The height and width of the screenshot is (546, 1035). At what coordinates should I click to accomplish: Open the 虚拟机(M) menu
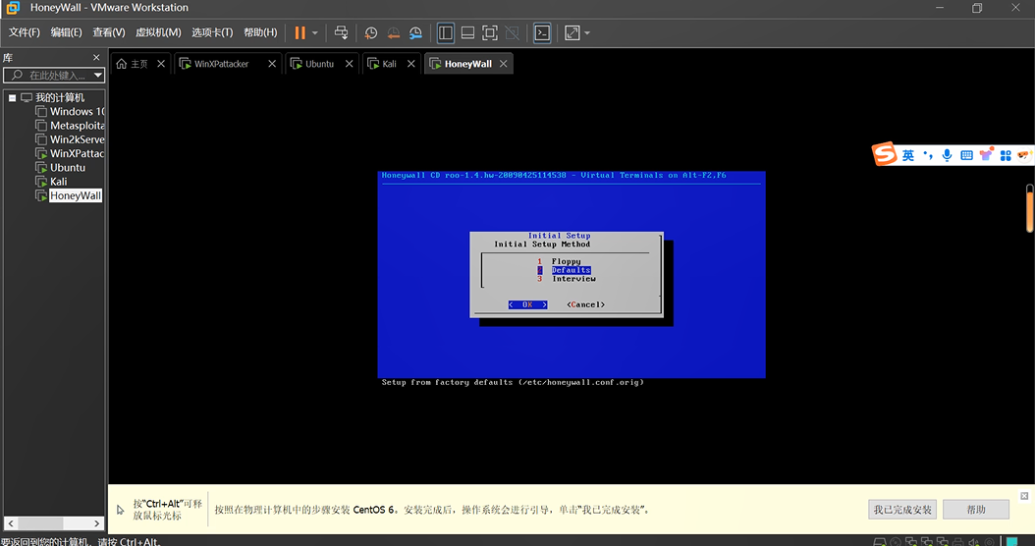[158, 32]
